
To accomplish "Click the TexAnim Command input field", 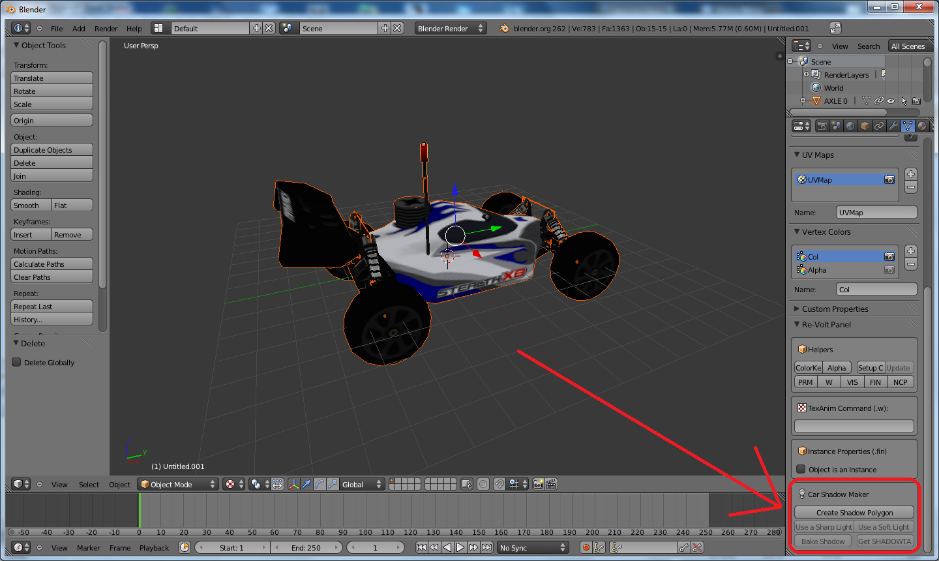I will coord(854,426).
